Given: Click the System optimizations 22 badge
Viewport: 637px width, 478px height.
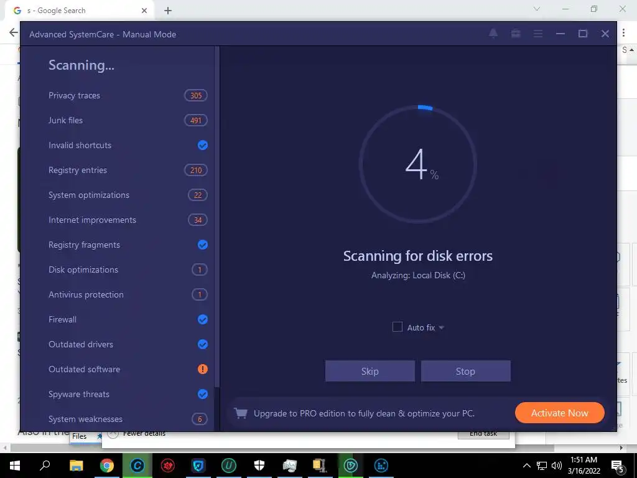Looking at the screenshot, I should pos(197,195).
